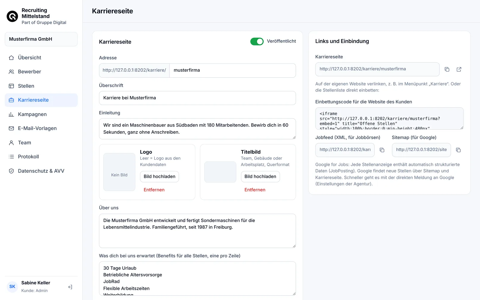The width and height of the screenshot is (480, 300).
Task: Open the Übersicht menu item
Action: (41, 58)
